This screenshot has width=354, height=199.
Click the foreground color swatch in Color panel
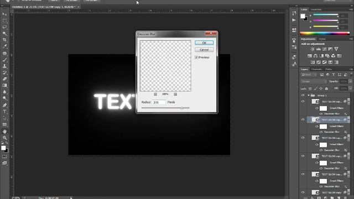pos(303,16)
